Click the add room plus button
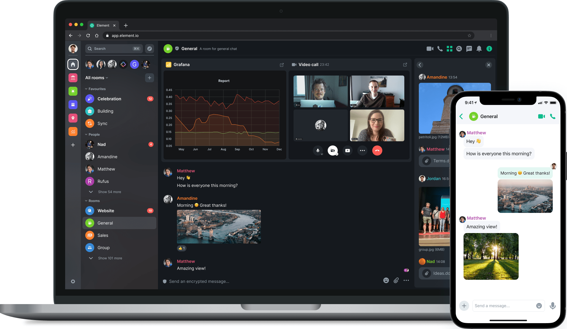The image size is (567, 329). [x=150, y=78]
